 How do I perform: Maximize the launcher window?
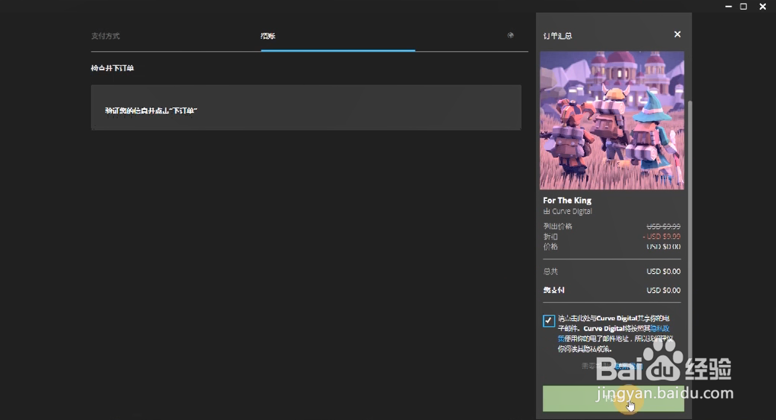pos(744,7)
